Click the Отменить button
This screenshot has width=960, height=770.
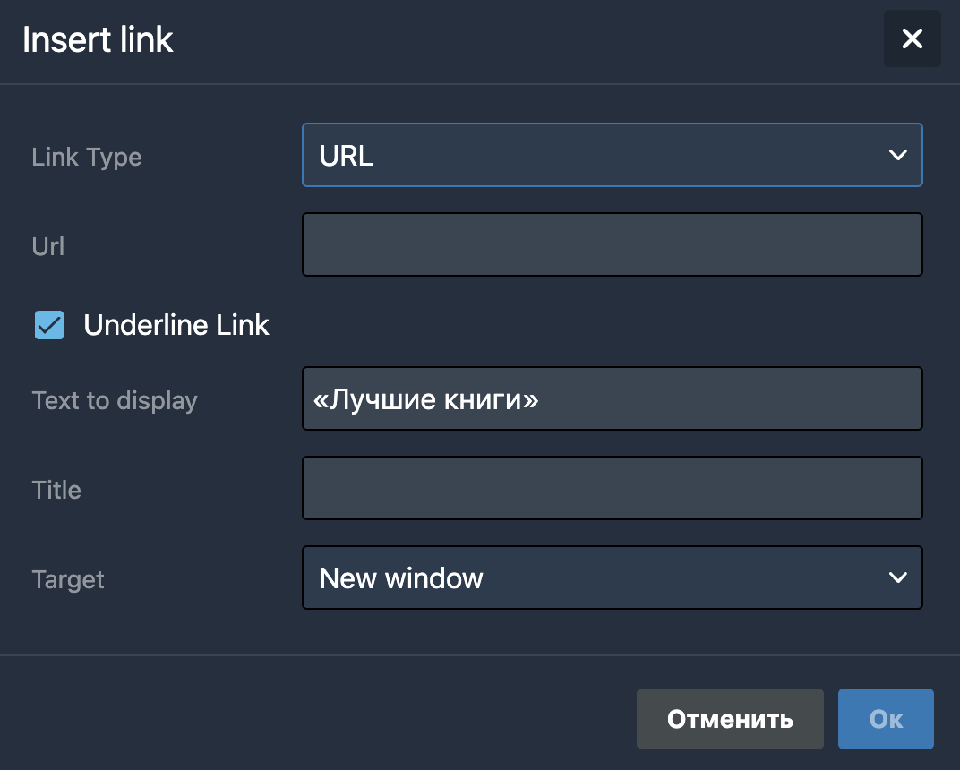(730, 719)
